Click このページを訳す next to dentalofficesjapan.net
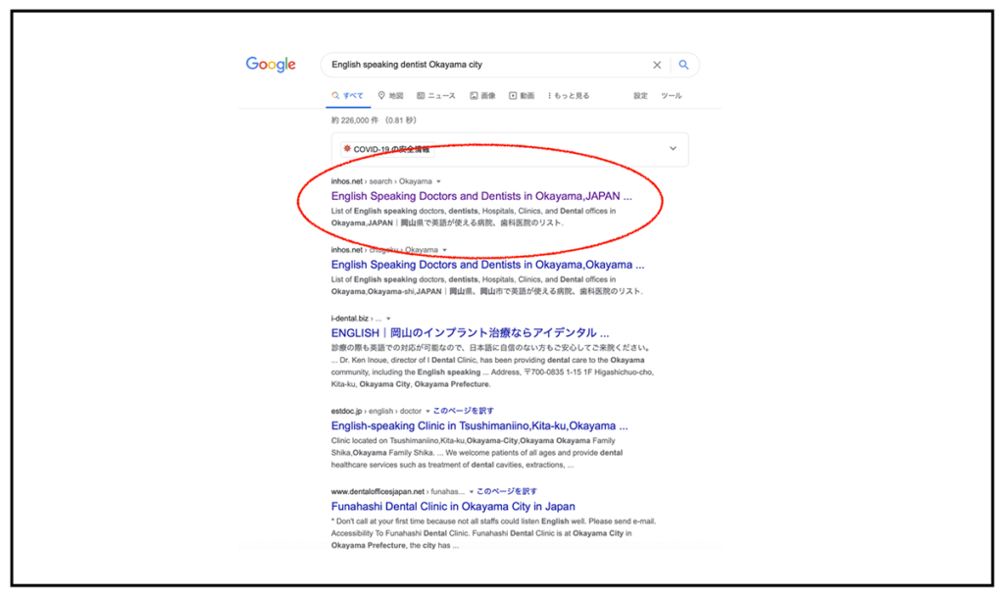This screenshot has height=596, width=1004. (507, 492)
